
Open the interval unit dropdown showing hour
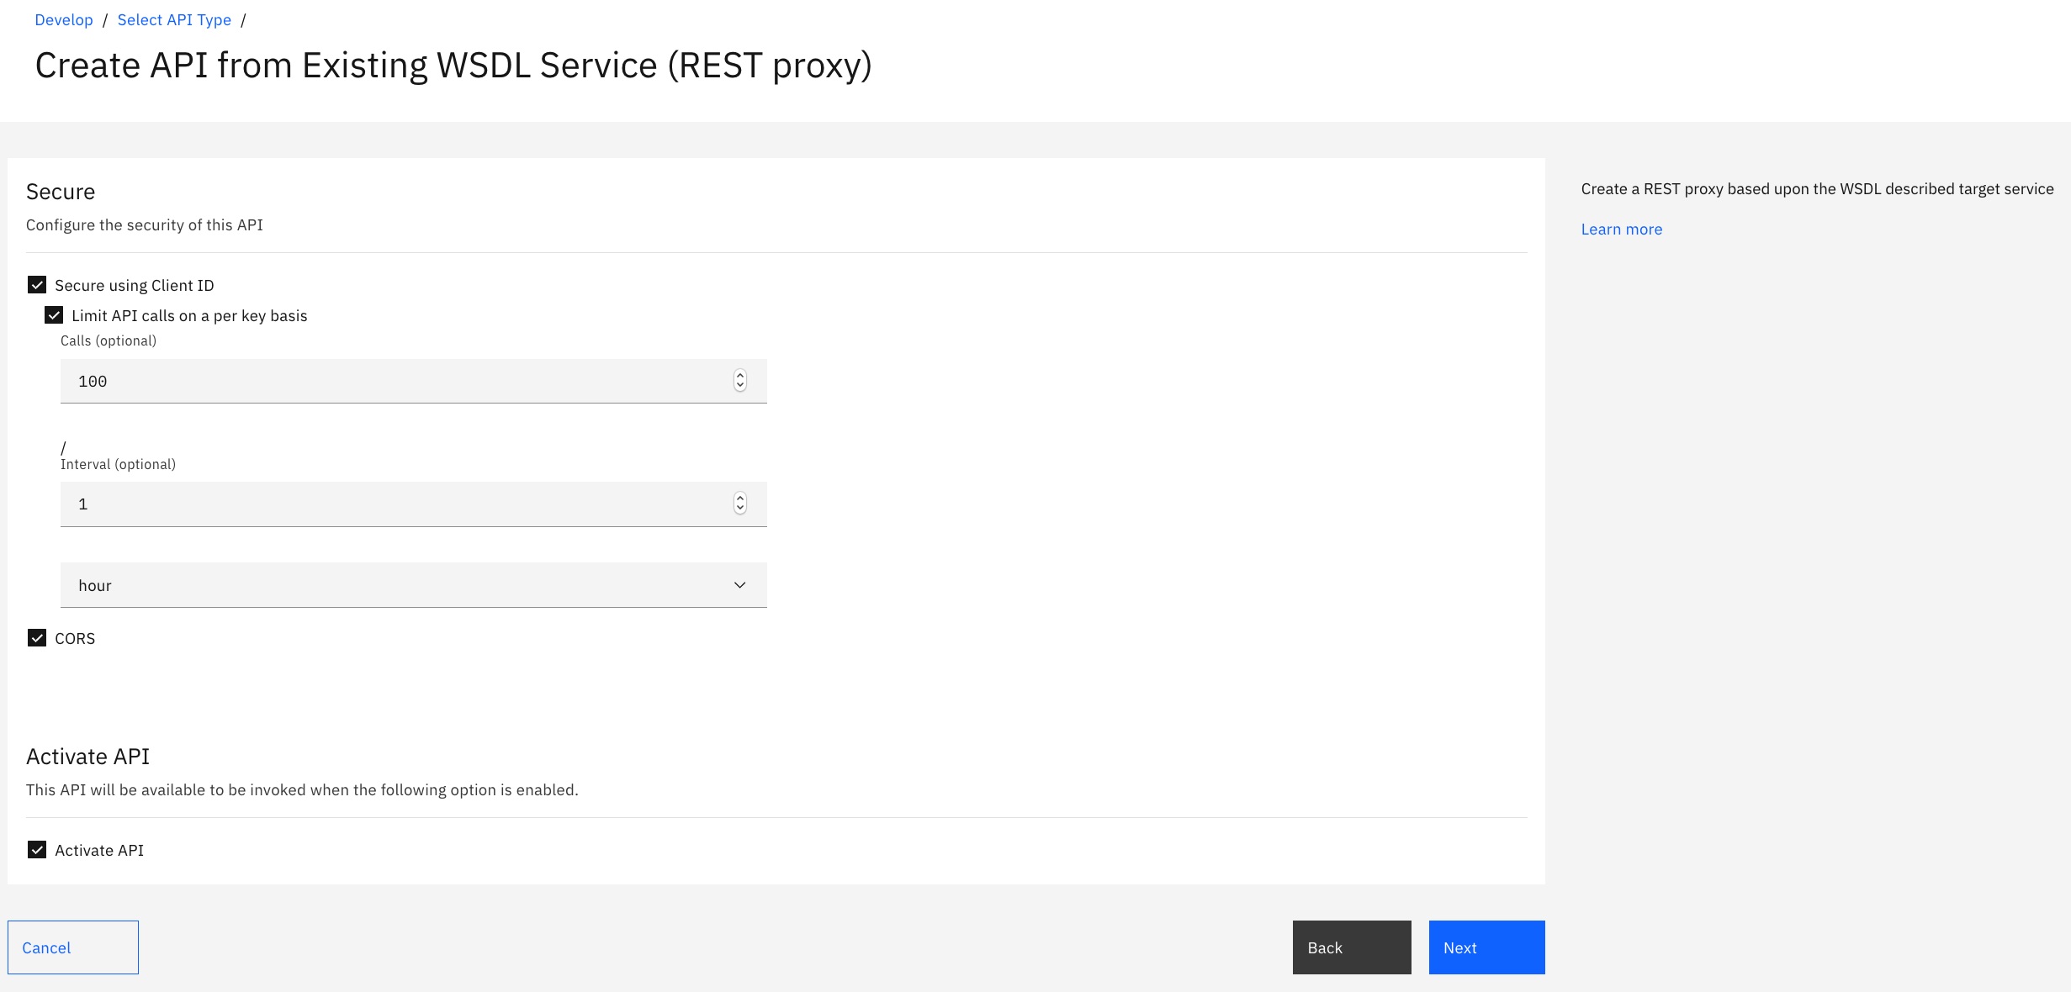[x=413, y=584]
